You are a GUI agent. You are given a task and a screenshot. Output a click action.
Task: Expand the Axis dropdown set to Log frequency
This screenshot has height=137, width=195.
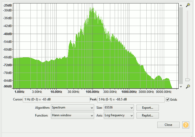[119, 115]
